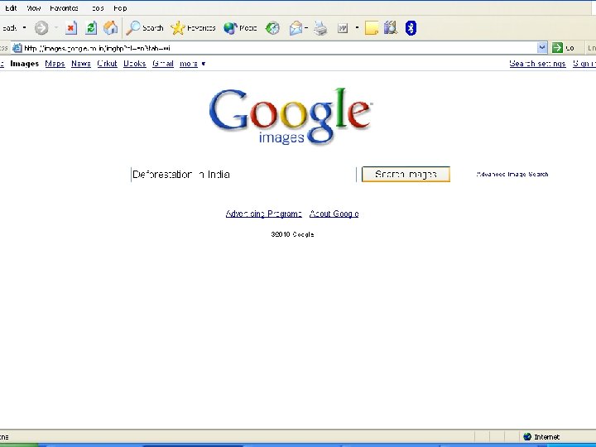Click the Edit with Word icon

click(x=343, y=28)
